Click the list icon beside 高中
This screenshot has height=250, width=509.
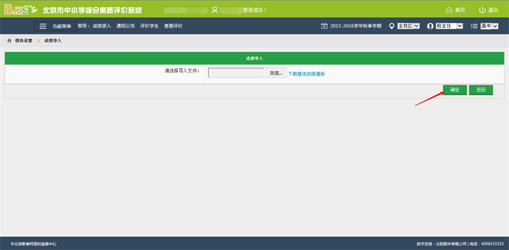pyautogui.click(x=474, y=26)
